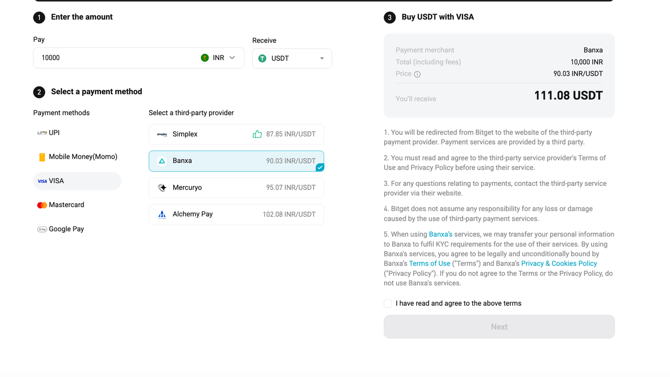Click the Mobile Money yellow icon
The image size is (670, 377).
[x=42, y=157]
